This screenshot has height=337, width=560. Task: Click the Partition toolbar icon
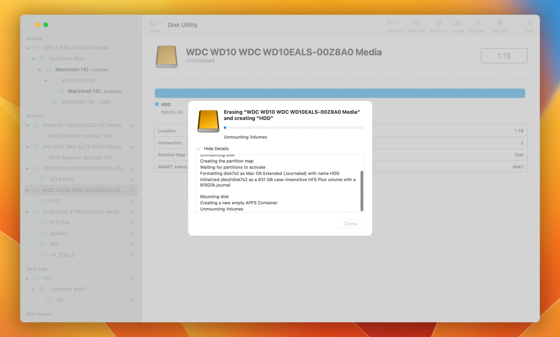[438, 23]
